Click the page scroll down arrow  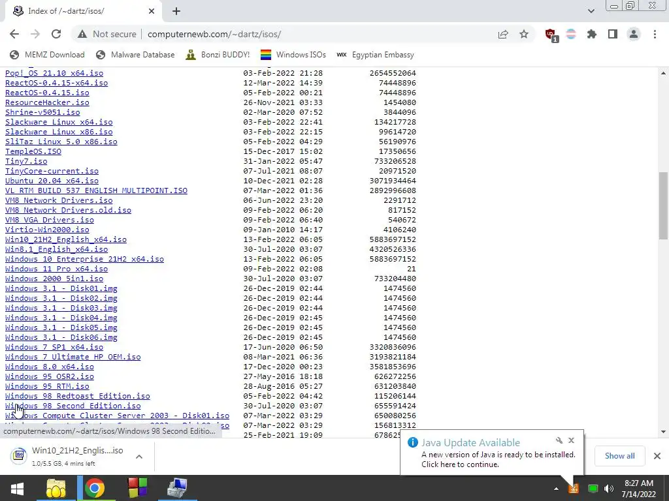click(663, 432)
